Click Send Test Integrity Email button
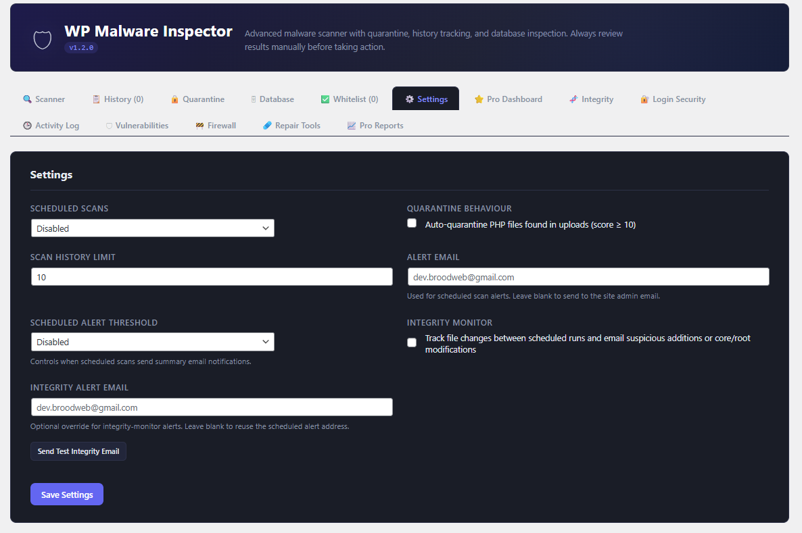Image resolution: width=802 pixels, height=533 pixels. coord(78,451)
